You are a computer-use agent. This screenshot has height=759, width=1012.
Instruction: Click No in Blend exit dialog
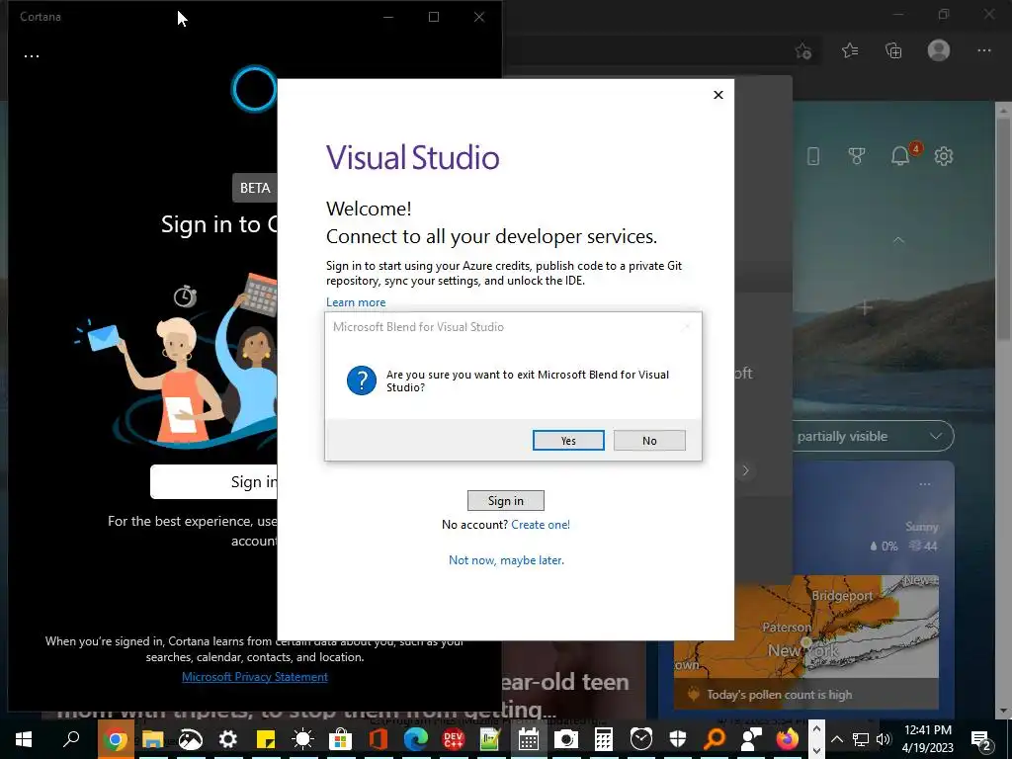[x=649, y=440]
